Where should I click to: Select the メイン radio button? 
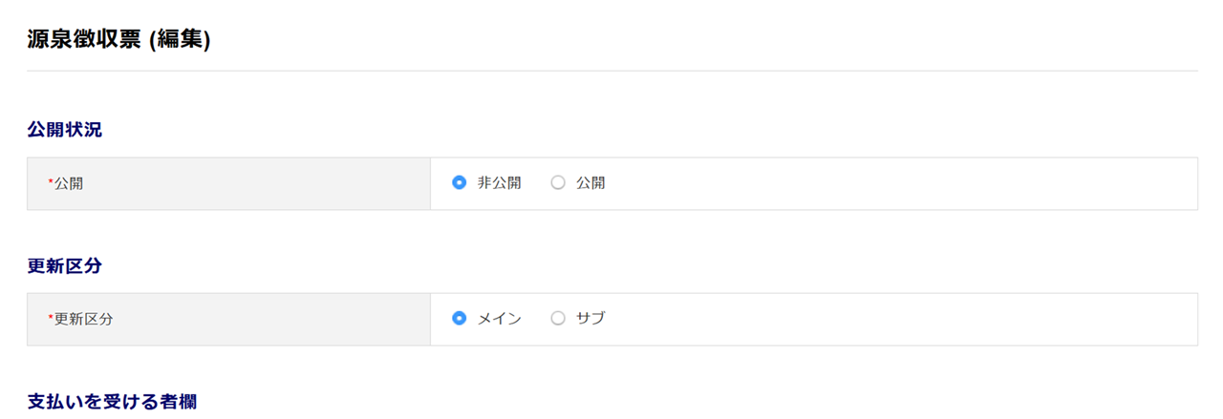click(x=459, y=319)
